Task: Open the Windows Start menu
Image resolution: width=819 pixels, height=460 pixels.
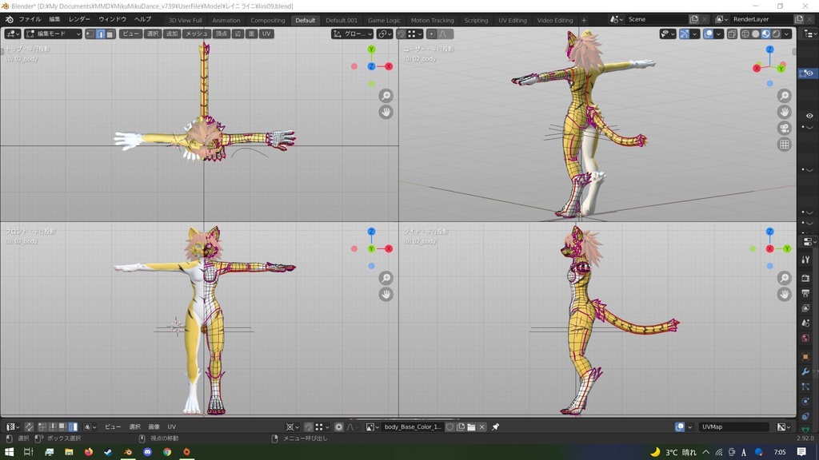Action: coord(9,452)
